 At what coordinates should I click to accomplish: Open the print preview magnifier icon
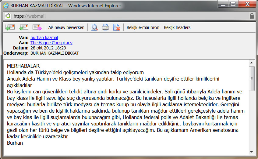click(94, 27)
